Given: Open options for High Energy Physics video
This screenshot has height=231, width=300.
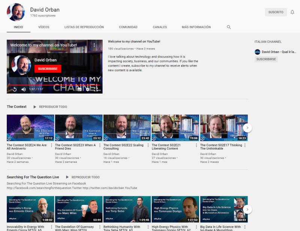Looking at the screenshot, I should (x=196, y=227).
